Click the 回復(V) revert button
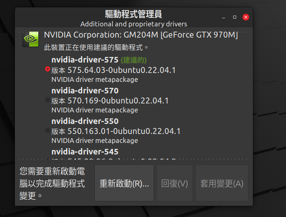Image resolution: width=286 pixels, height=217 pixels. [x=174, y=183]
